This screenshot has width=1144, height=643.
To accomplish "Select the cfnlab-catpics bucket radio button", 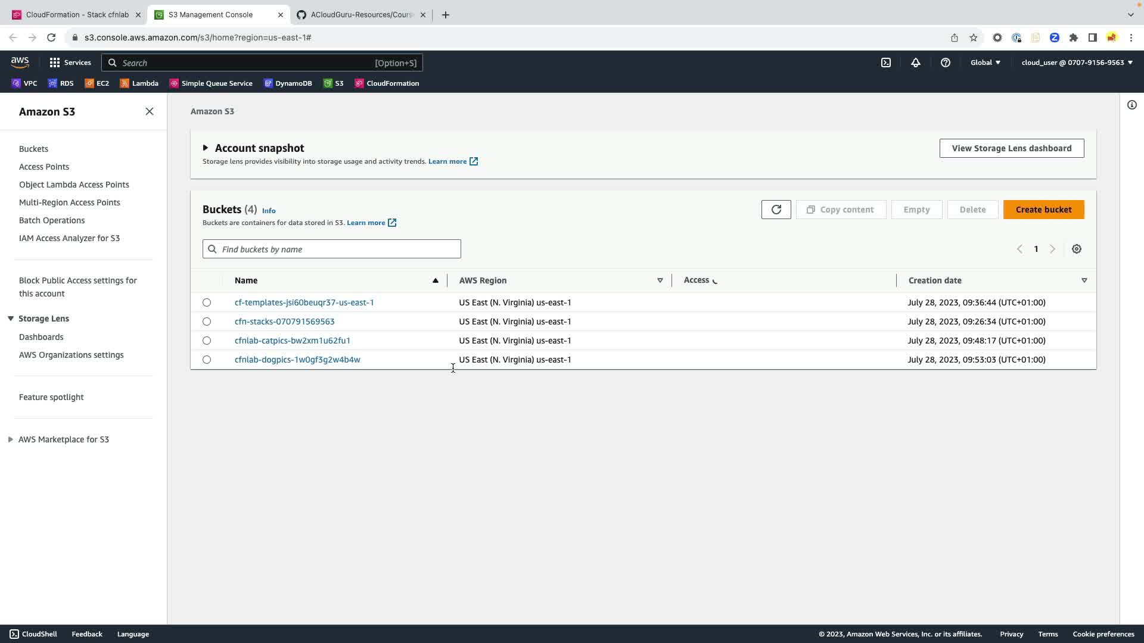I will [207, 341].
